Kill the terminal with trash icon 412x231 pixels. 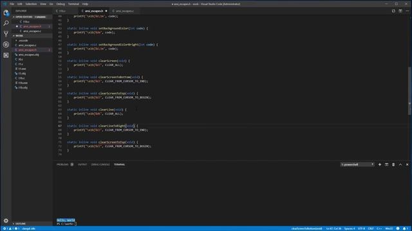coord(393,164)
